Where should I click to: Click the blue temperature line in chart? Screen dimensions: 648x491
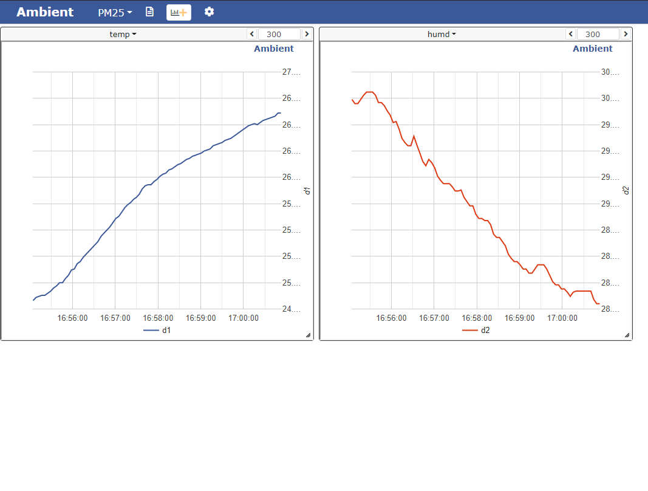[158, 176]
